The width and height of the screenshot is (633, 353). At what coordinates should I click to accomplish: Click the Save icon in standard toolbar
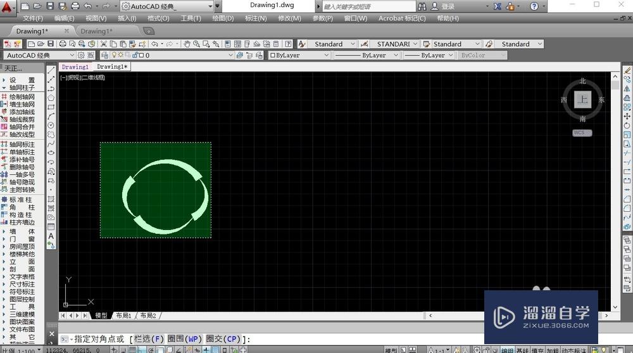(51, 44)
